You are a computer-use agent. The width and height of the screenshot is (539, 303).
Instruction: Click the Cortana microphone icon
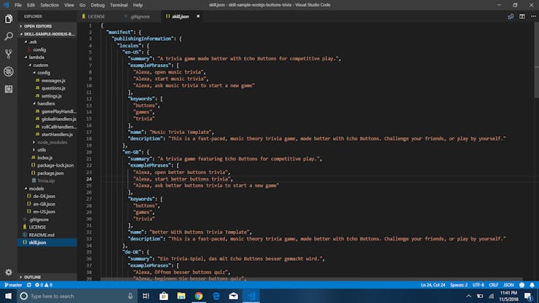[130, 296]
